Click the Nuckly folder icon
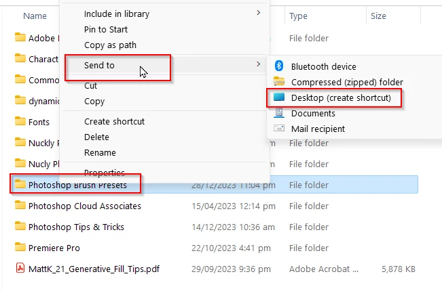The width and height of the screenshot is (442, 291). (20, 142)
